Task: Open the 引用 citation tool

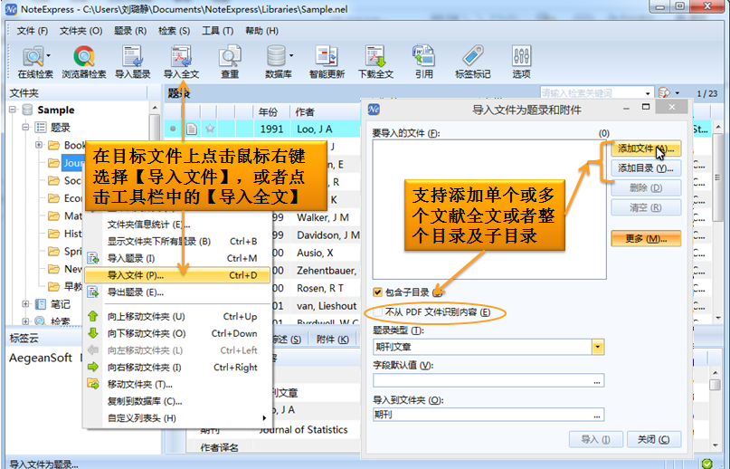Action: [423, 62]
